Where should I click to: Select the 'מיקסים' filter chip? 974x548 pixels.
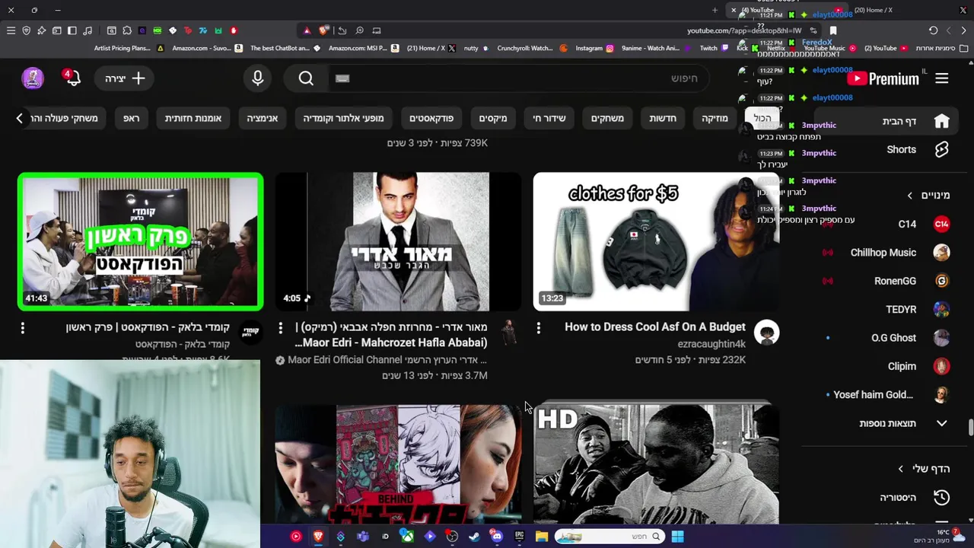(492, 118)
